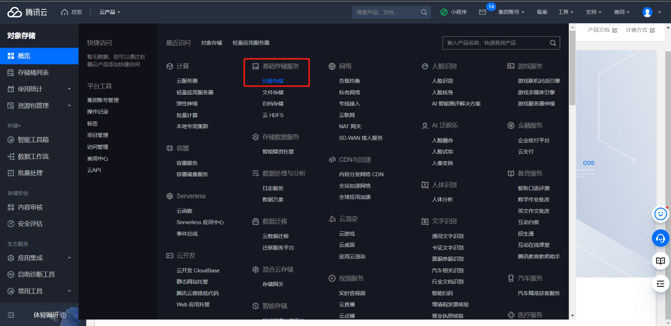671x326 pixels.
Task: Open 产品文档 external link
Action: coord(602,30)
